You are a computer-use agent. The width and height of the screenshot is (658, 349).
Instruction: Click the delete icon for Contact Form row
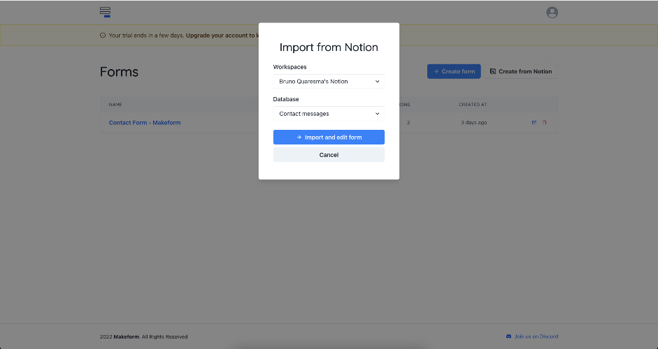544,122
